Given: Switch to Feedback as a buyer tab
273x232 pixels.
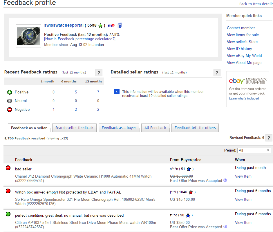Looking at the screenshot, I should 119,128.
